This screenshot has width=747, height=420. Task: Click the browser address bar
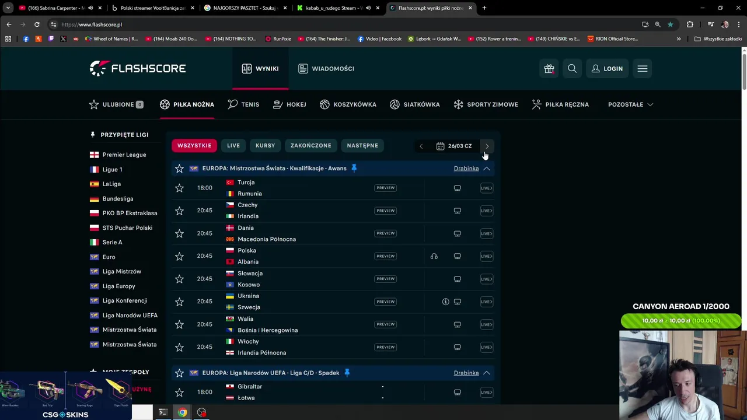[x=344, y=24]
